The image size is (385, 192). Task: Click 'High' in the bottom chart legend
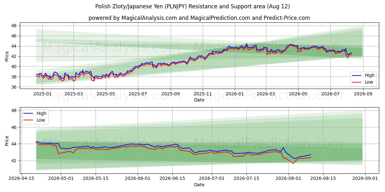[41, 113]
